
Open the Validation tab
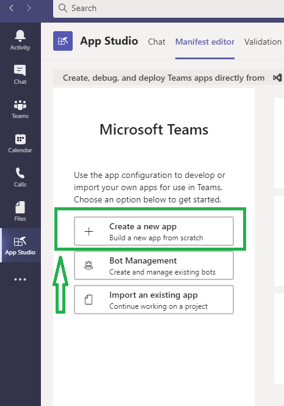click(x=263, y=42)
